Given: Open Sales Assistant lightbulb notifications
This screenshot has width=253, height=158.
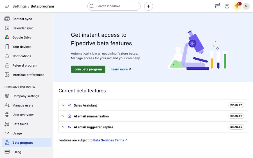Looking at the screenshot, I should (237, 6).
